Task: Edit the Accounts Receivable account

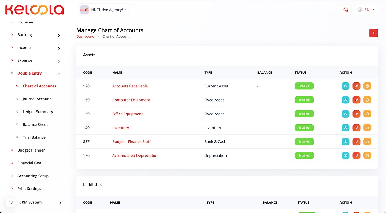Action: [x=356, y=86]
